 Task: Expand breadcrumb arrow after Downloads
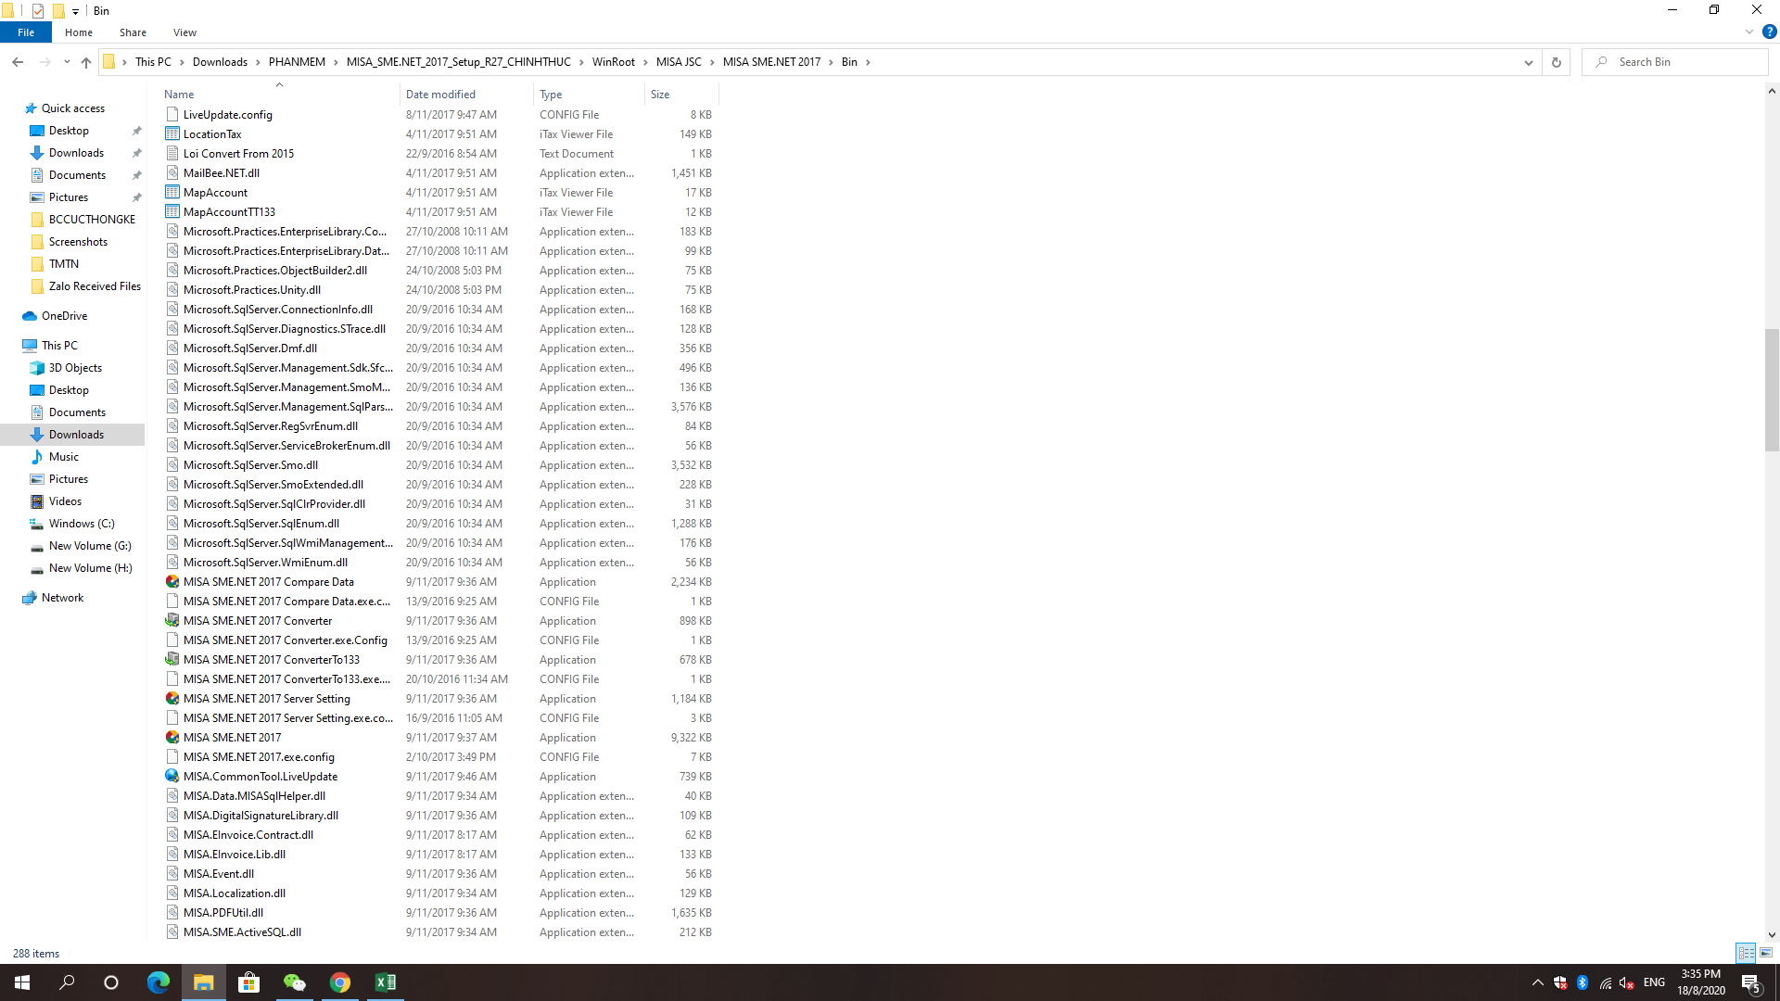[259, 62]
